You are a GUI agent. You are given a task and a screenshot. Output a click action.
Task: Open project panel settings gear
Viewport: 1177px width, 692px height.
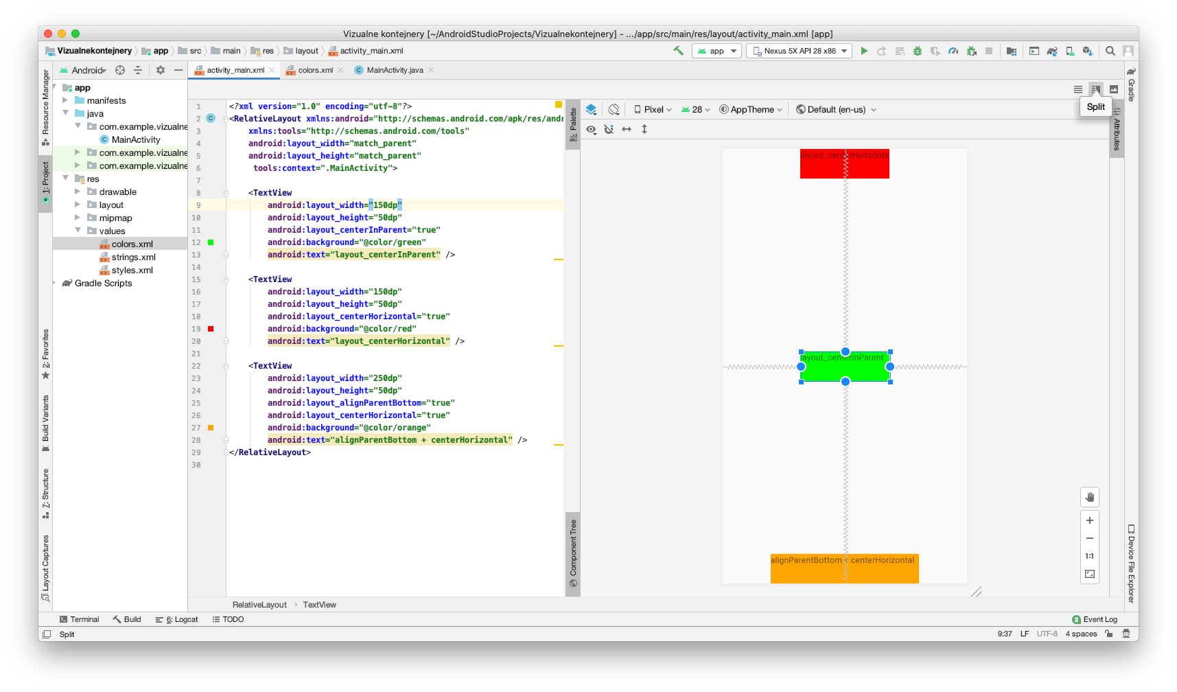[x=160, y=70]
